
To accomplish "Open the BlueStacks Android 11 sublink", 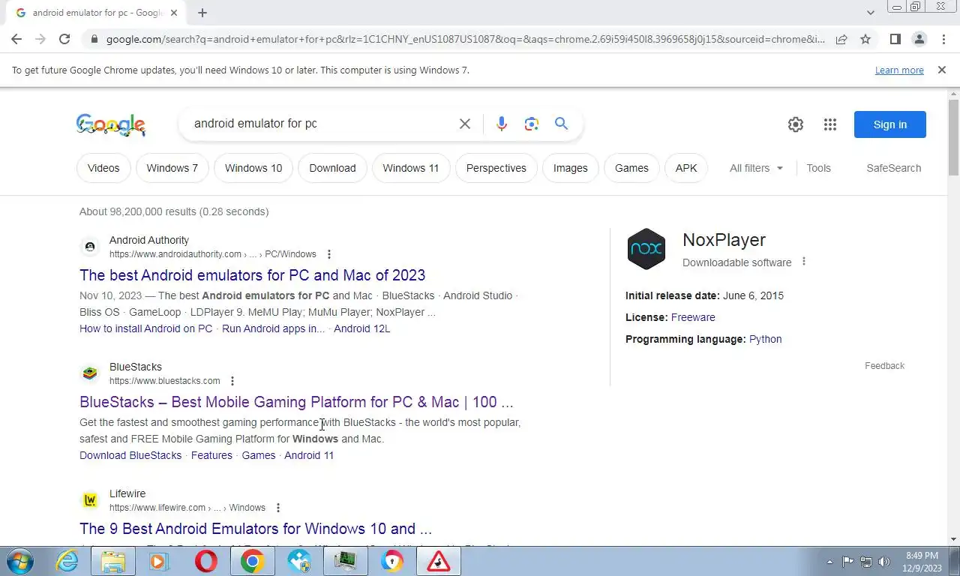I will click(309, 455).
